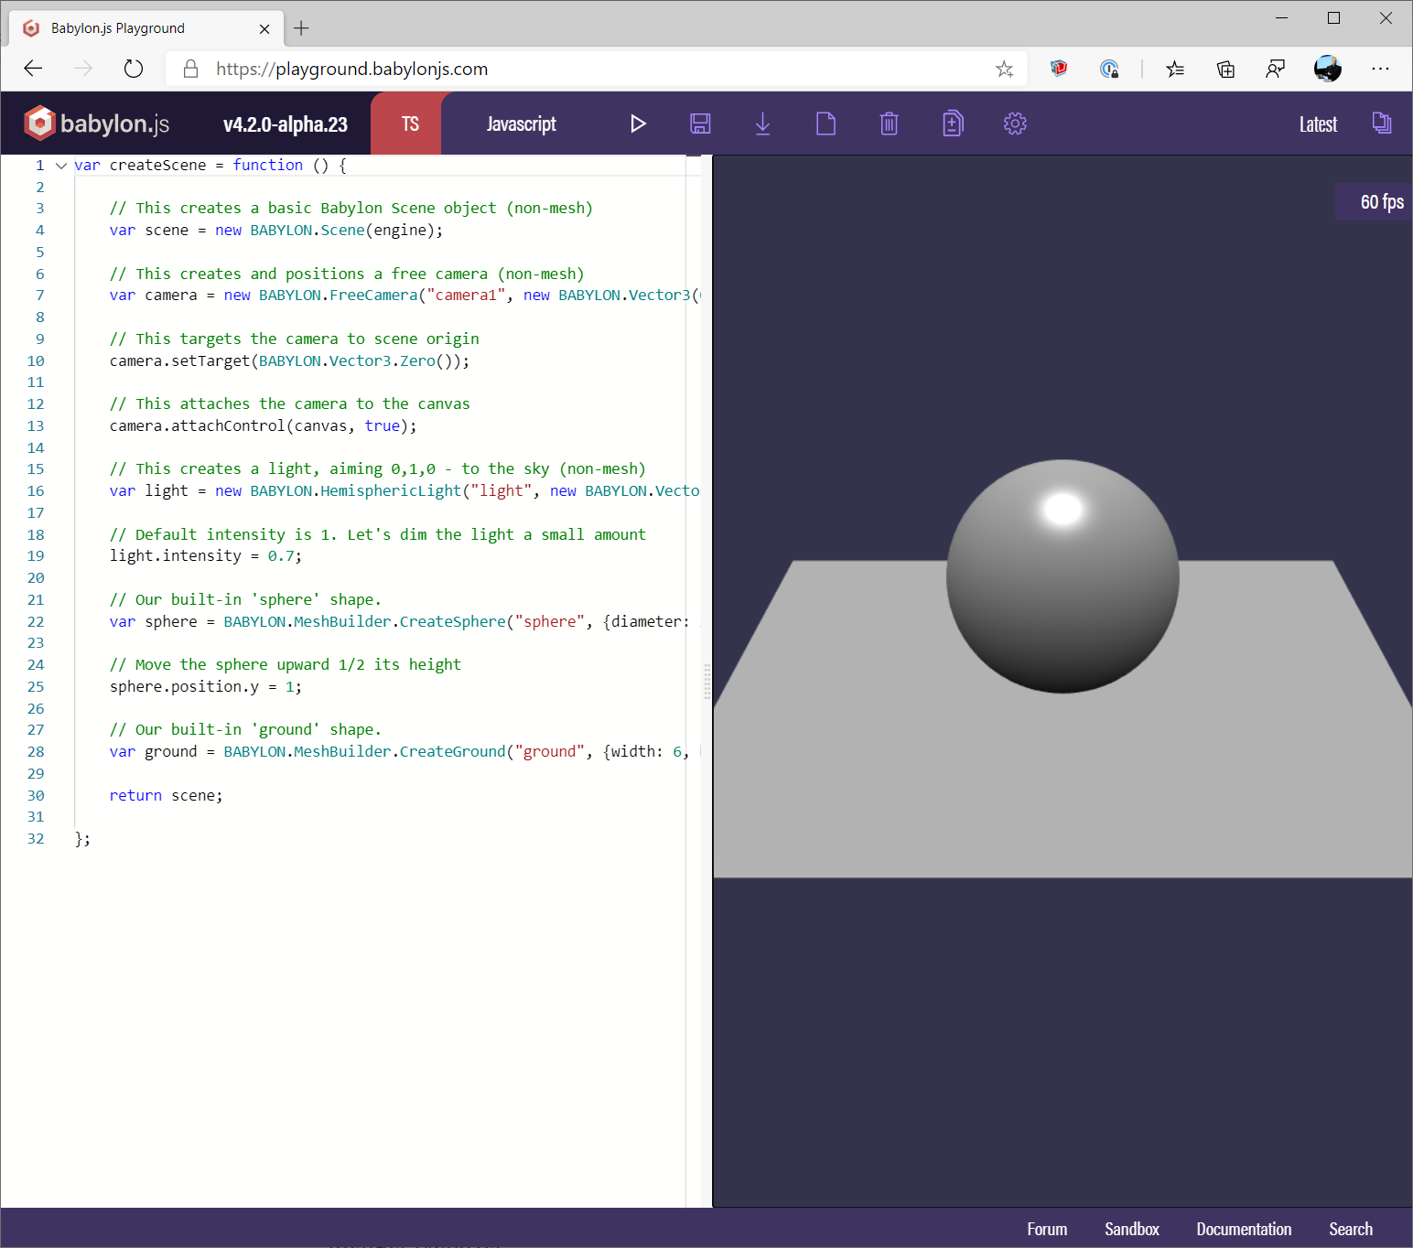Open the playground metadata editor icon
This screenshot has height=1248, width=1413.
point(952,124)
